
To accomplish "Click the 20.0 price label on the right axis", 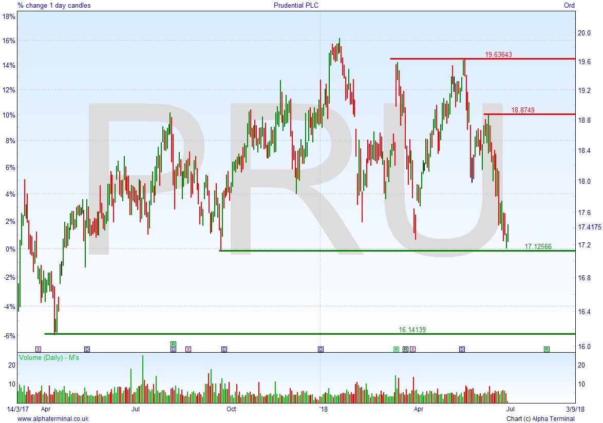I will tap(584, 33).
